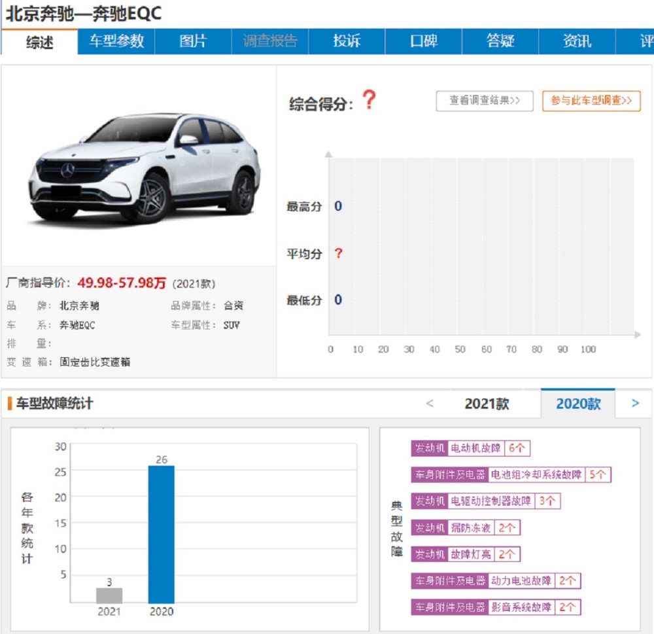Open the 电池组冷却系统故障 fault tag

[511, 474]
